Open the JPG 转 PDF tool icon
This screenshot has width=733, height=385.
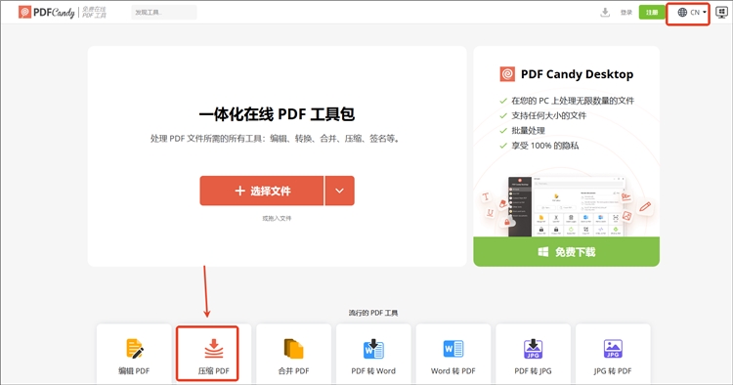(x=613, y=349)
